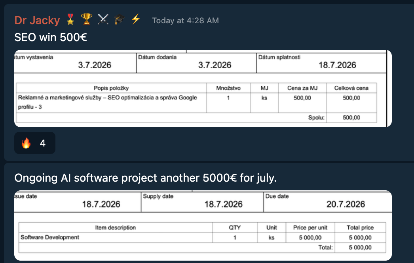Viewport: 414px width, 263px height.
Task: Click the Spolu 500,00 total value
Action: 351,118
